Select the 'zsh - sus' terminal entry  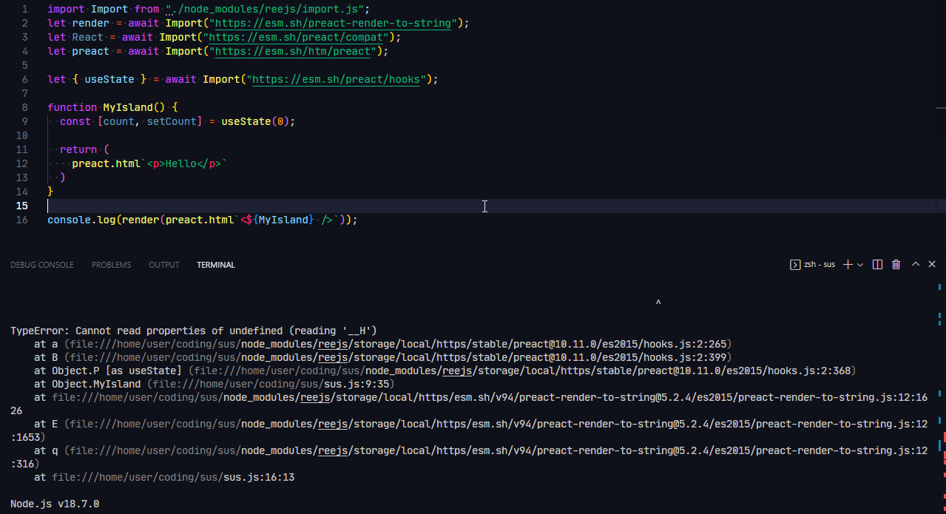(818, 264)
